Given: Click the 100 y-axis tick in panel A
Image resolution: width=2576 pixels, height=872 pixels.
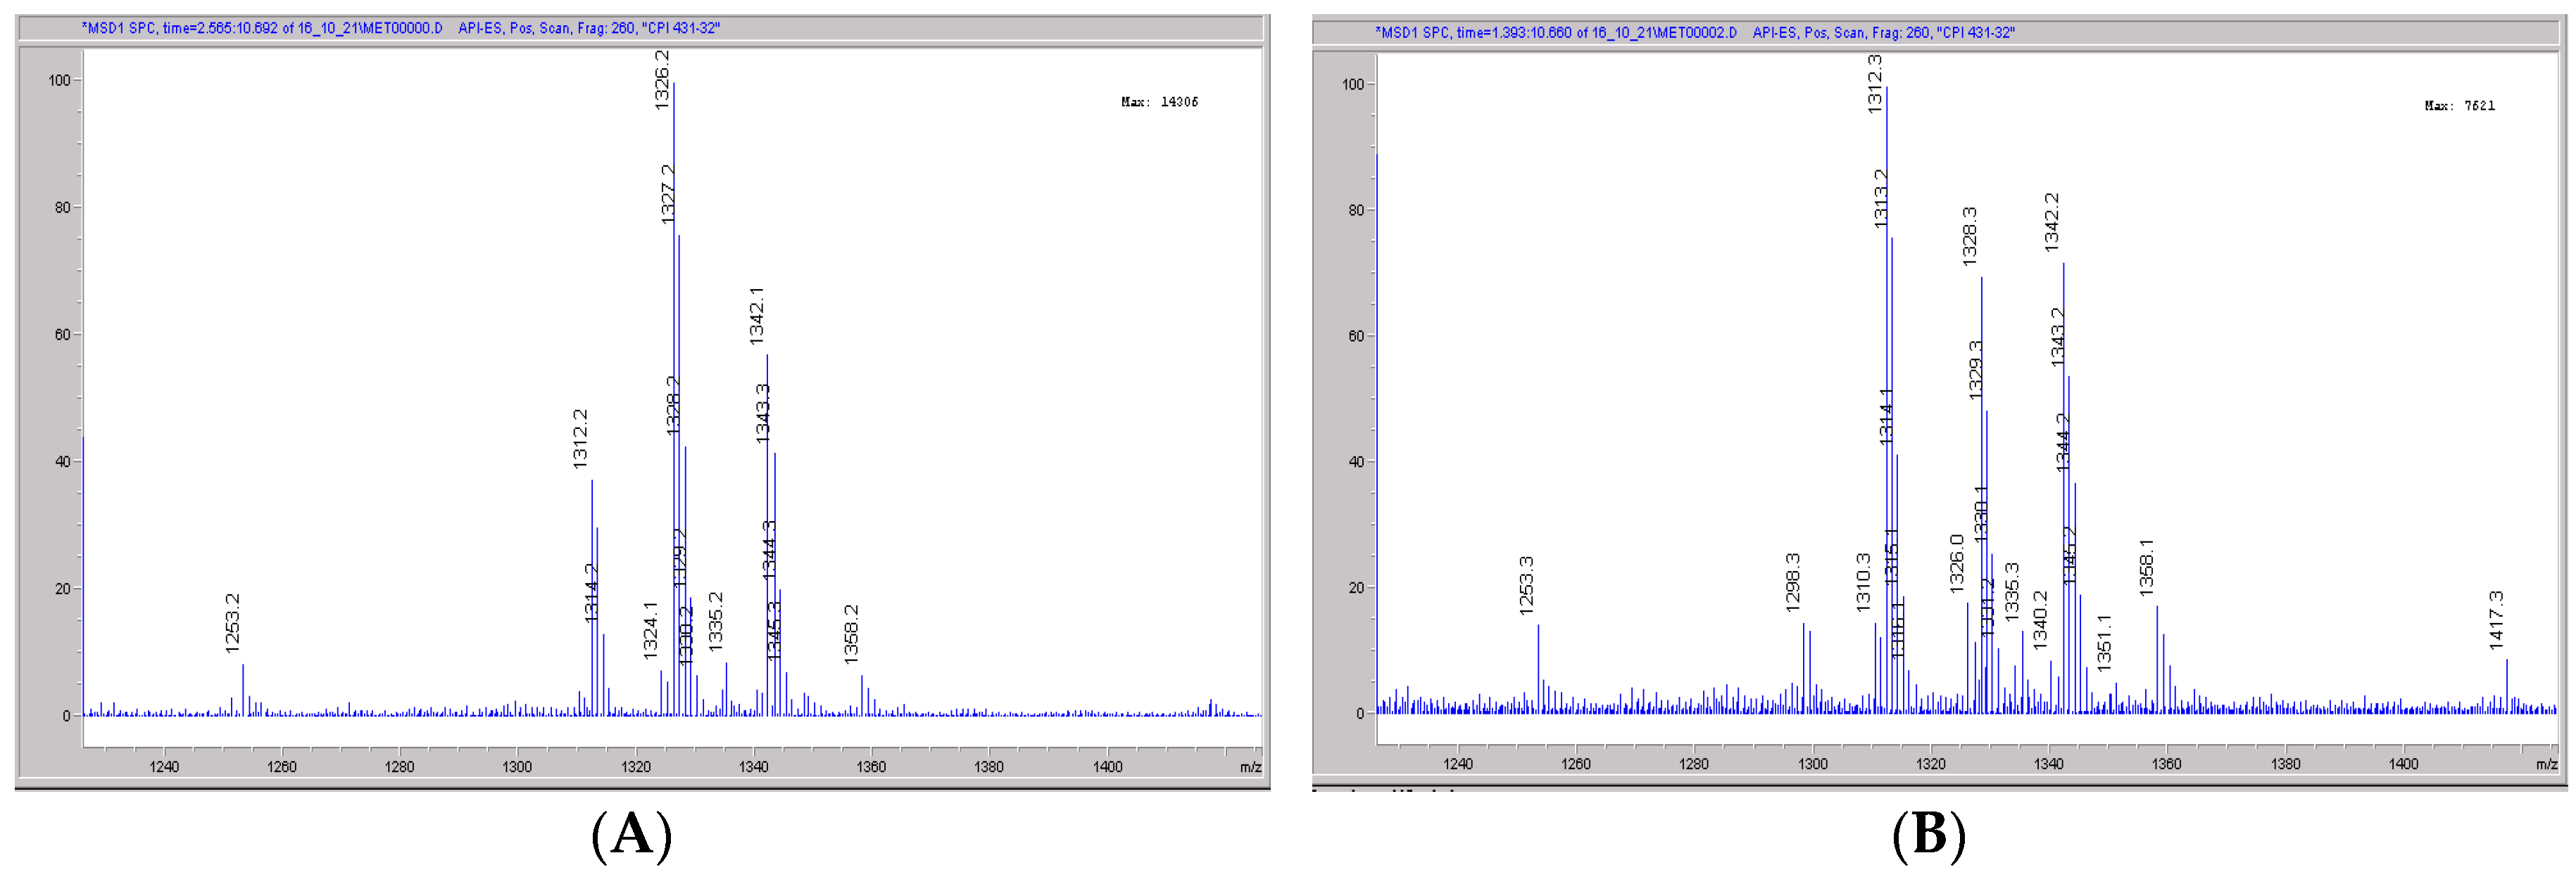Looking at the screenshot, I should [x=59, y=81].
